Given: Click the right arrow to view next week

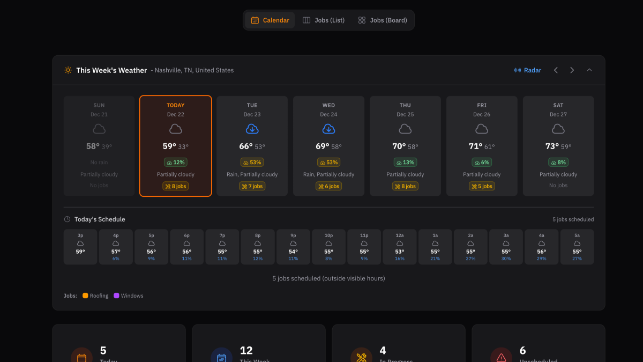Looking at the screenshot, I should (x=572, y=70).
